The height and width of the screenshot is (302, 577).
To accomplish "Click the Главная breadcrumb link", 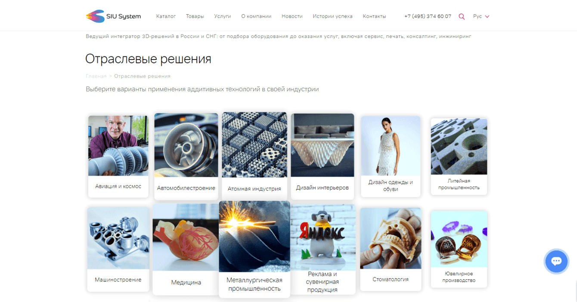I will pyautogui.click(x=96, y=76).
